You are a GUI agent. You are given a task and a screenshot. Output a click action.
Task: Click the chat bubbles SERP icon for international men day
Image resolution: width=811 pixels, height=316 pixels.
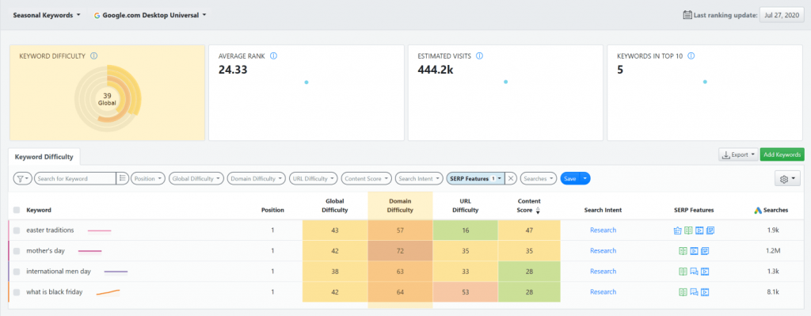pyautogui.click(x=694, y=272)
